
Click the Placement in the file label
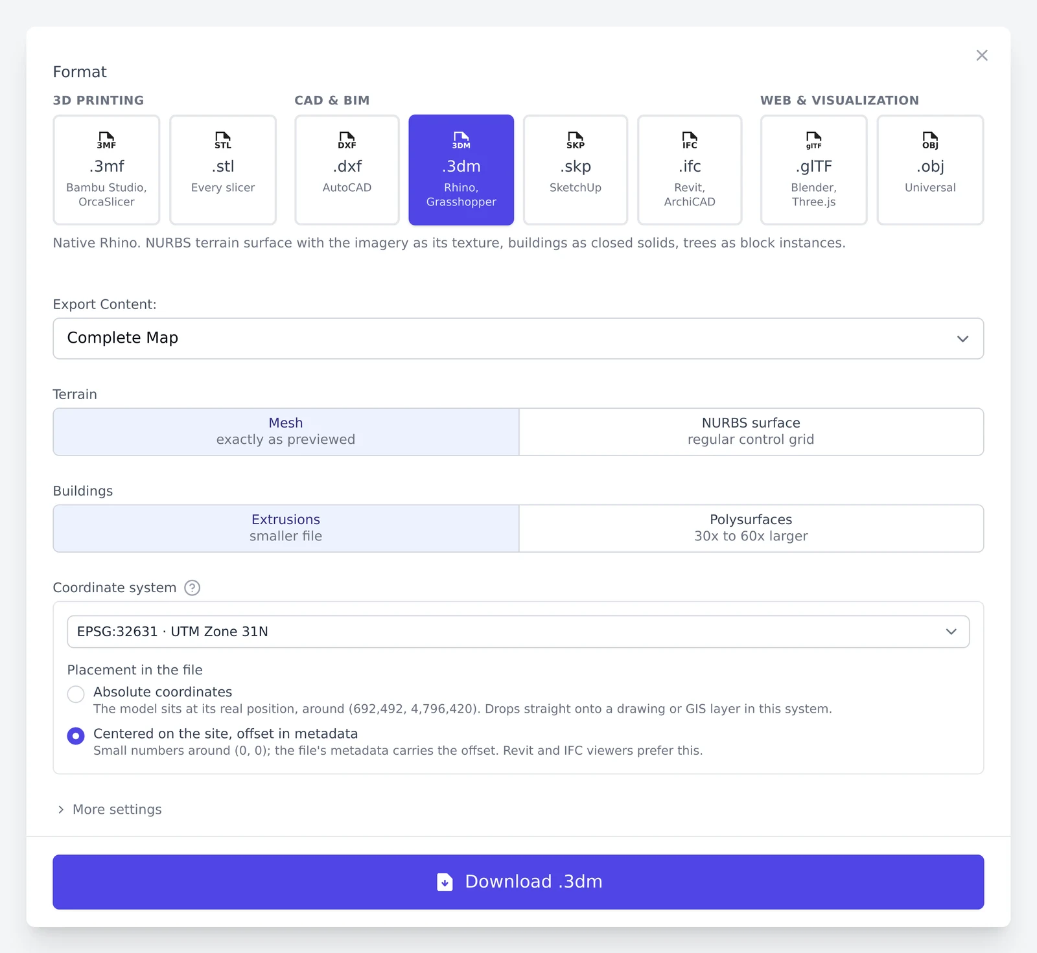[x=135, y=670]
